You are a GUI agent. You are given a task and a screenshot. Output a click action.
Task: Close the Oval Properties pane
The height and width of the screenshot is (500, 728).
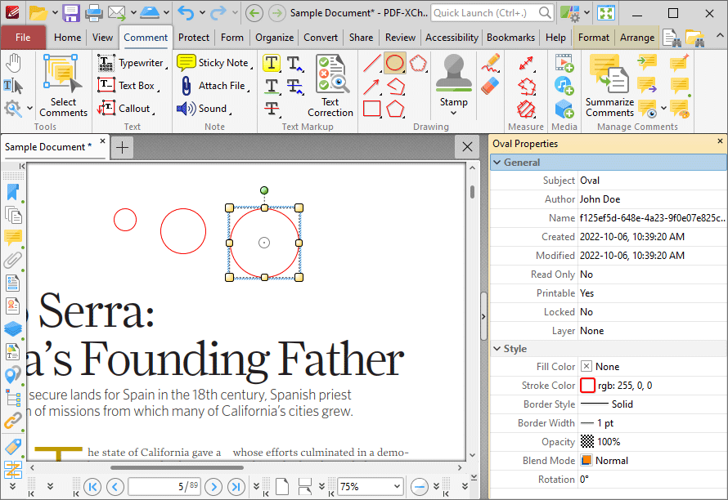[x=720, y=141]
